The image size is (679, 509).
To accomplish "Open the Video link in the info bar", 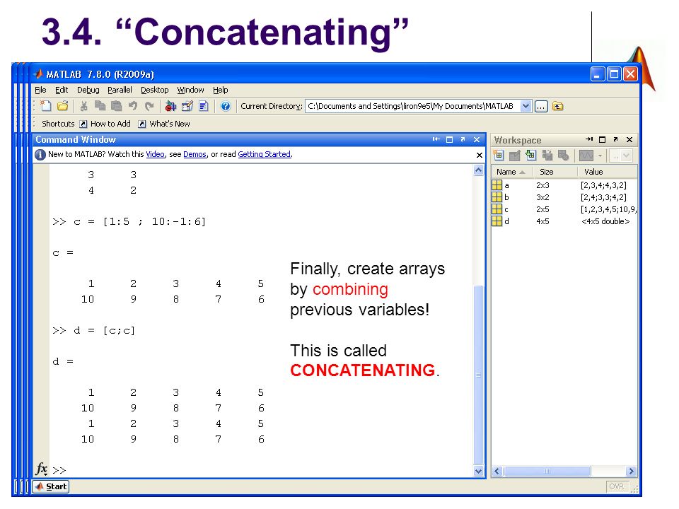I will pyautogui.click(x=155, y=154).
